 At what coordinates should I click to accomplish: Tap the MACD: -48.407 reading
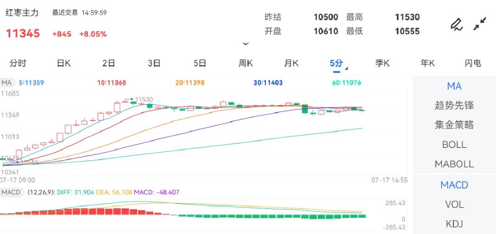coord(157,192)
